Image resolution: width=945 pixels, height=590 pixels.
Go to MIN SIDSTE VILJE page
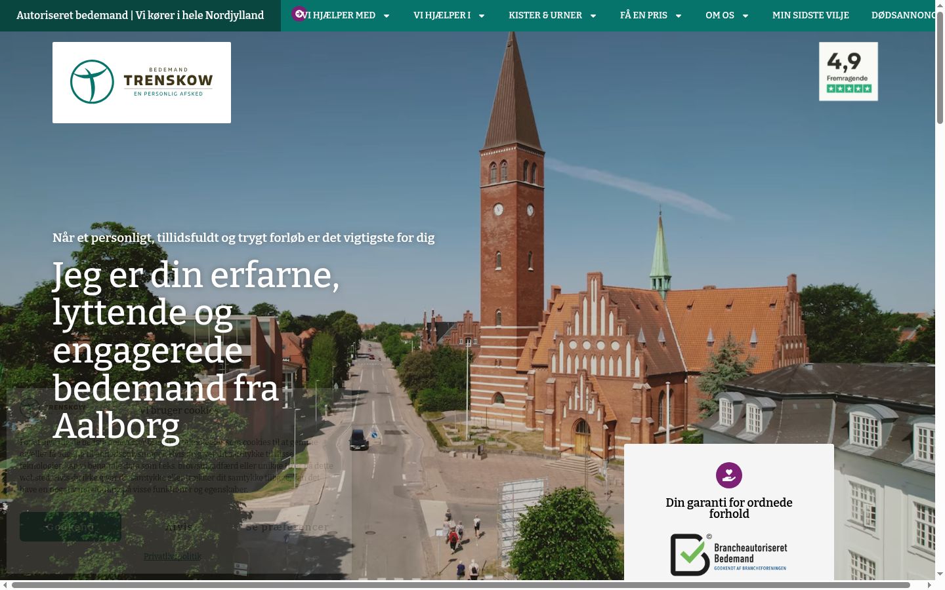pyautogui.click(x=810, y=15)
